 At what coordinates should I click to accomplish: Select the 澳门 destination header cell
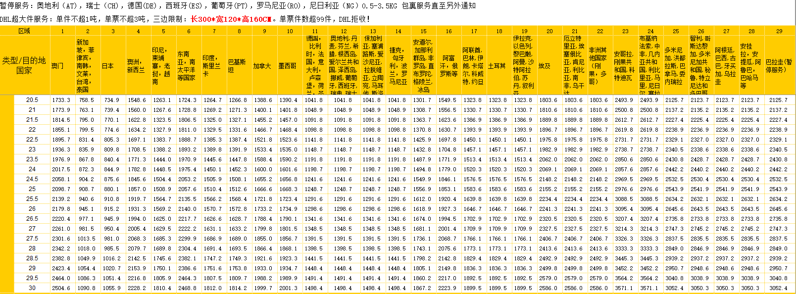(58, 66)
